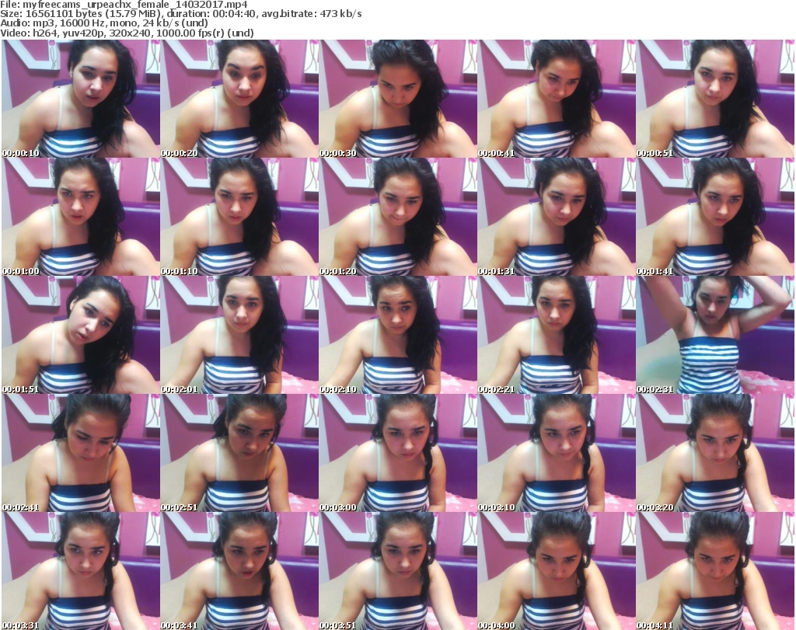Open the frame at 00:01:20

pos(398,217)
